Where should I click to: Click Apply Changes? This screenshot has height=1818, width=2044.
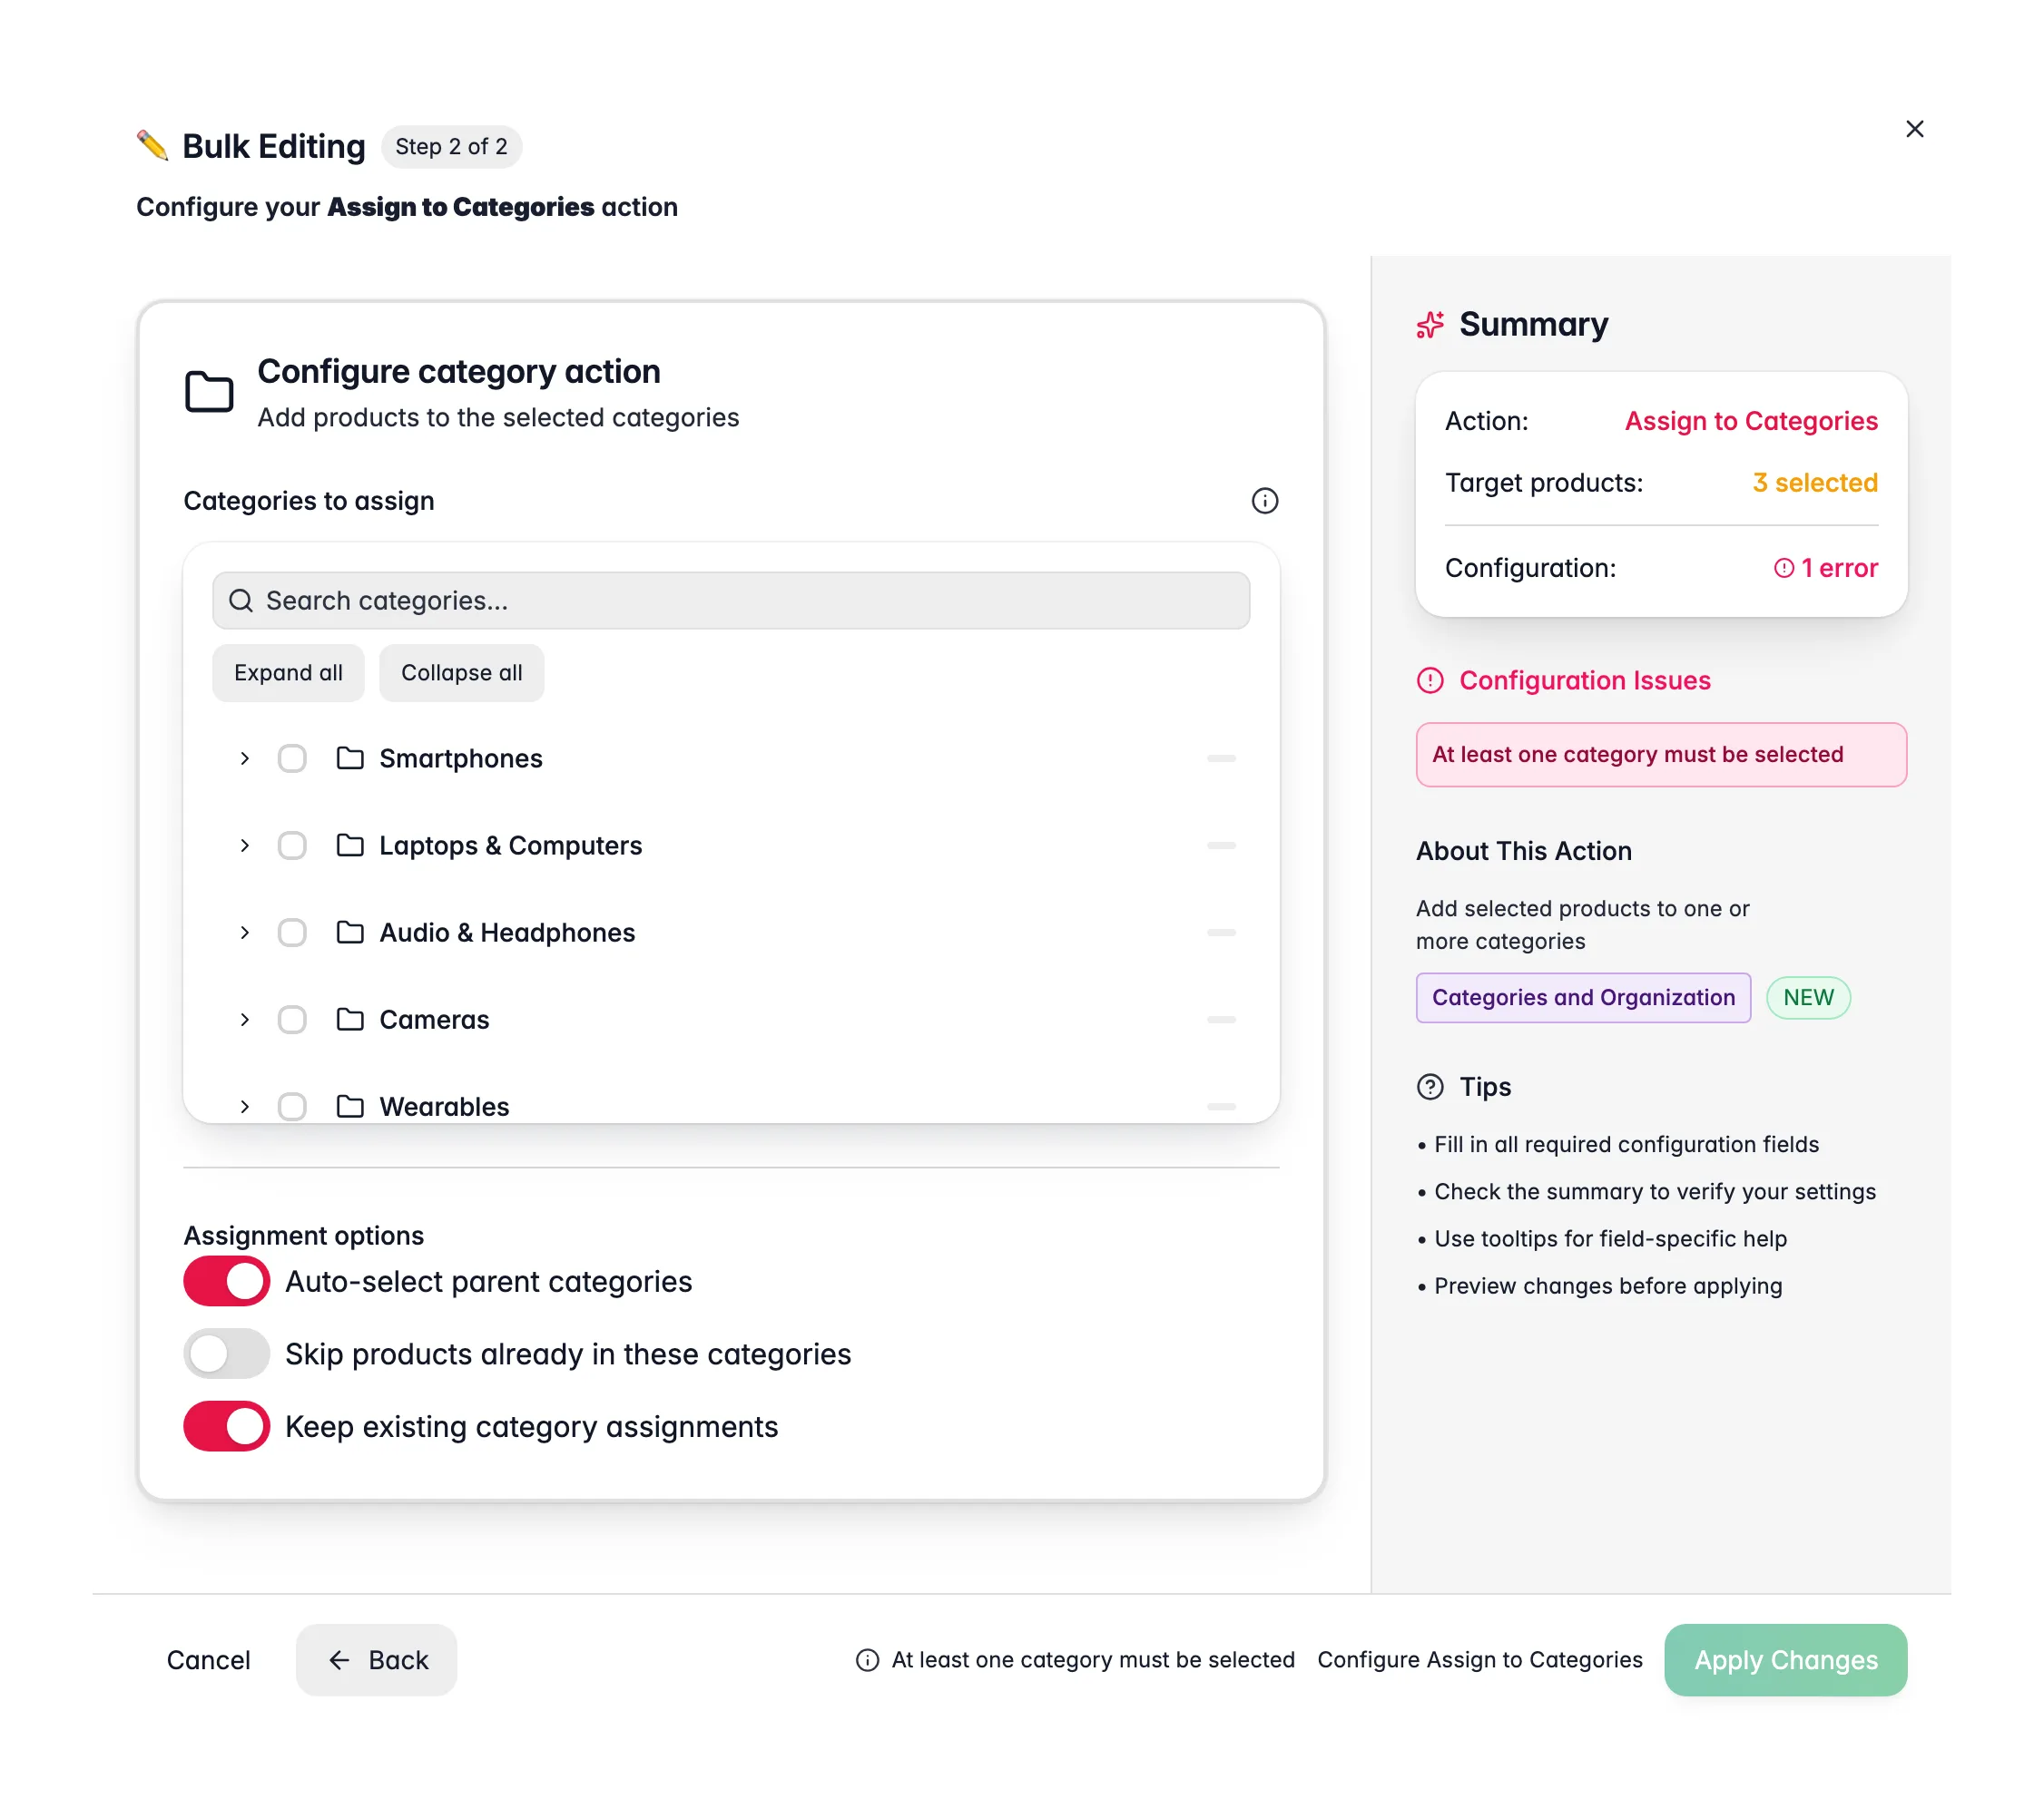tap(1785, 1660)
